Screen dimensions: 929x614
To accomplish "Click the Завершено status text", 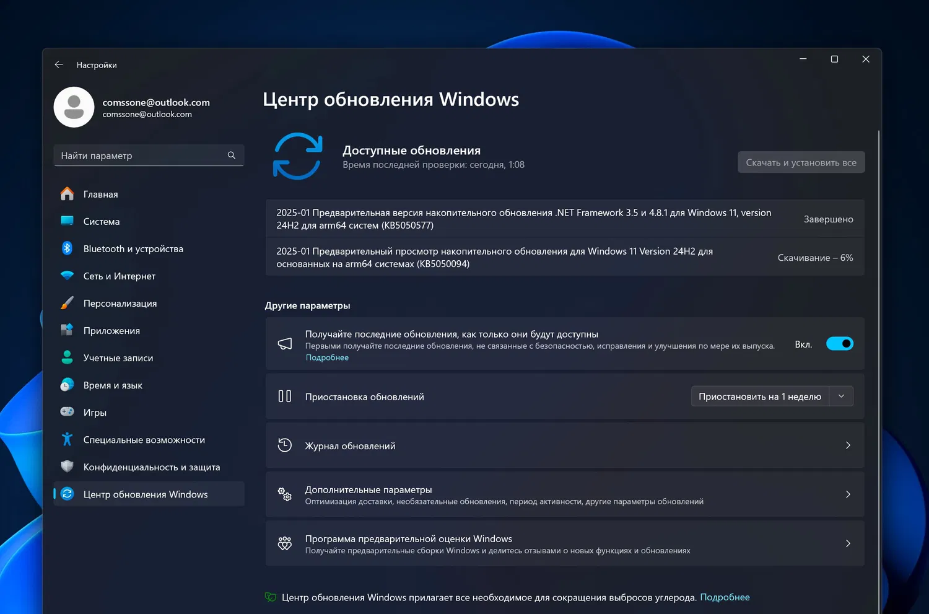I will [x=829, y=219].
